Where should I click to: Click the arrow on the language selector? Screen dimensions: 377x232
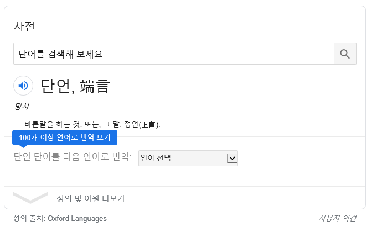click(x=232, y=159)
